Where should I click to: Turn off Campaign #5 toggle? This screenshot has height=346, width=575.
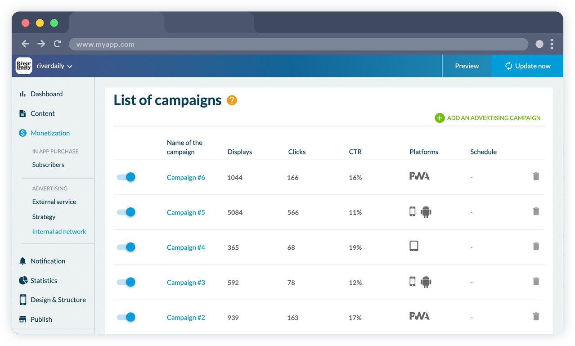pyautogui.click(x=126, y=212)
